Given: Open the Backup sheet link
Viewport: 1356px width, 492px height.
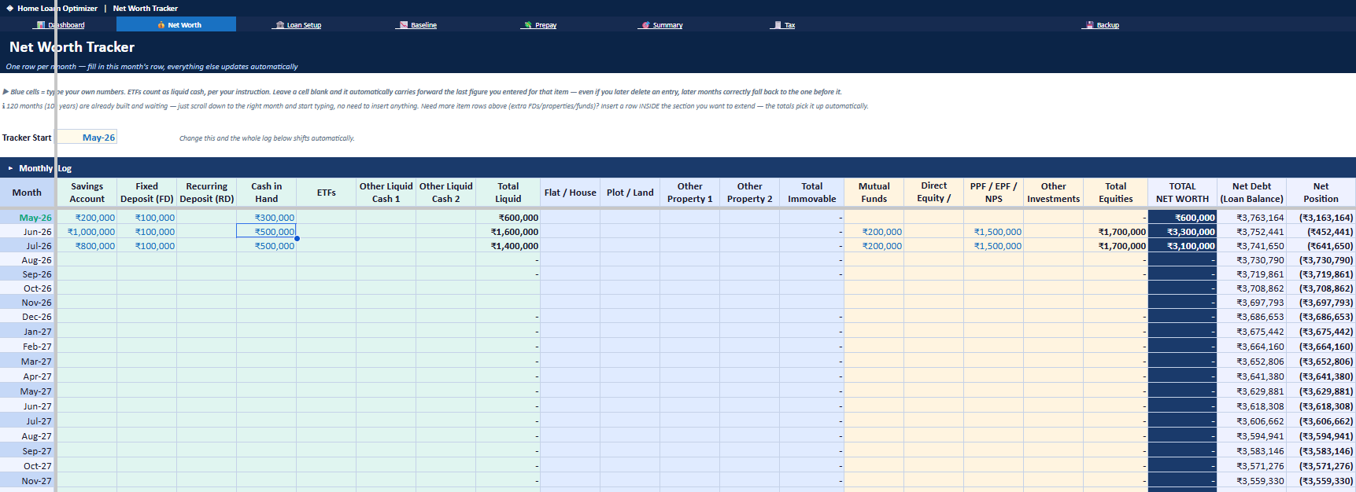Looking at the screenshot, I should tap(1102, 25).
